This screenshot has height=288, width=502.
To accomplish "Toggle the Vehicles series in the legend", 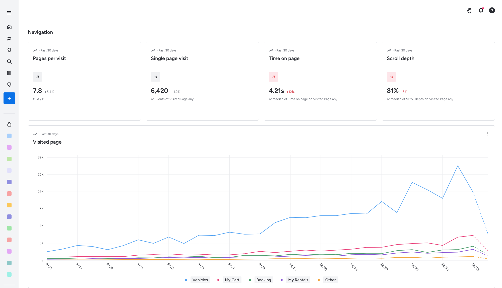I will [x=200, y=280].
